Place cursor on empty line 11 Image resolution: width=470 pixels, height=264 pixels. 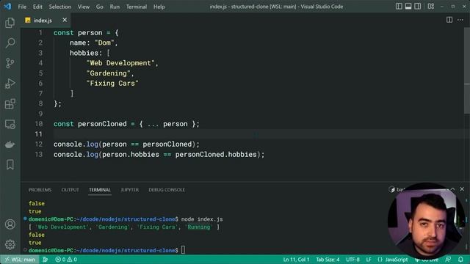pos(258,134)
